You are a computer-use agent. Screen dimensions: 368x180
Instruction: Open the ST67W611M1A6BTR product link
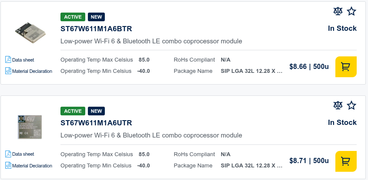click(x=96, y=29)
